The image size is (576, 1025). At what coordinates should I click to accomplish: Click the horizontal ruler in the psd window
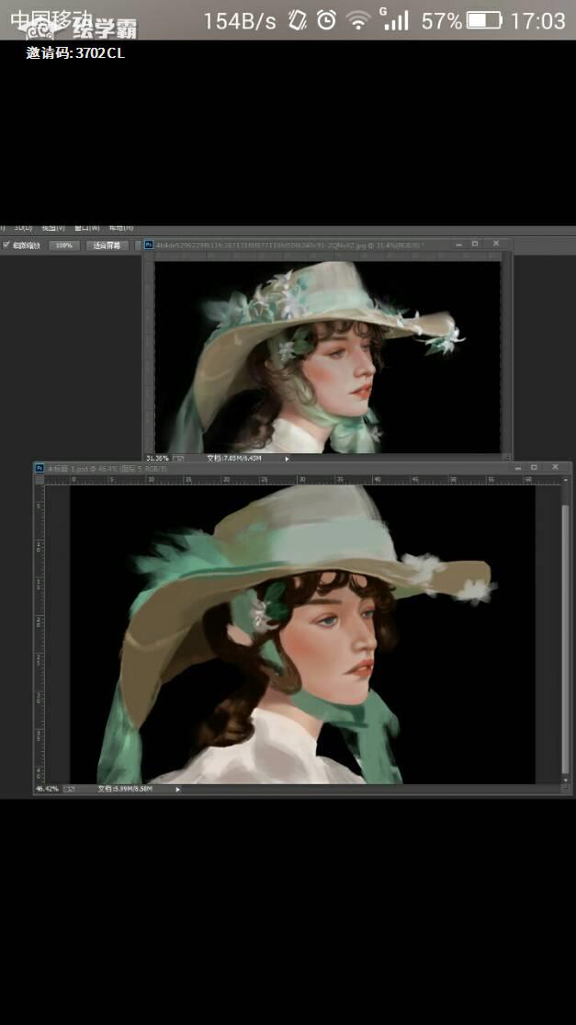[x=303, y=480]
